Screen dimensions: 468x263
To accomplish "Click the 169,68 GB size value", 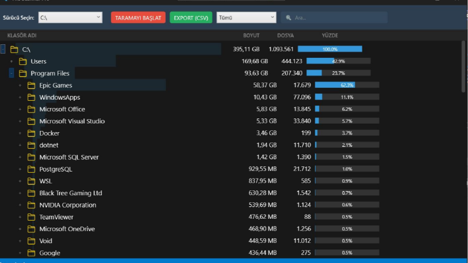I will pos(255,61).
